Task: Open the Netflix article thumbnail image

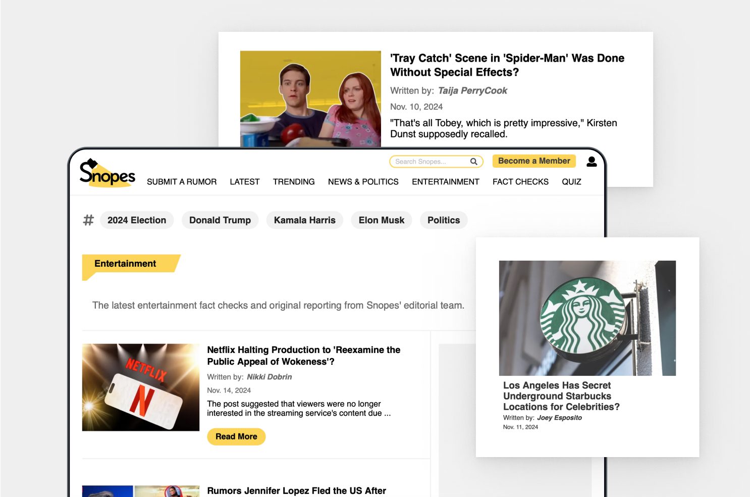Action: (141, 387)
